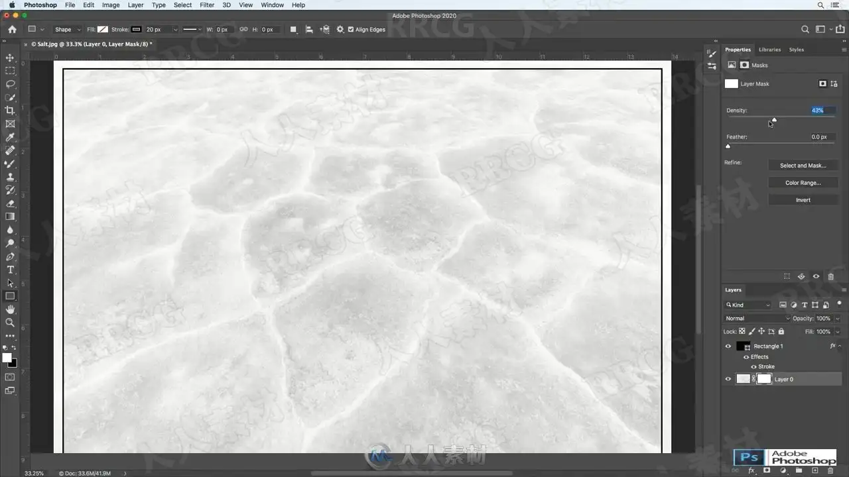The image size is (849, 477).
Task: Select the Eyedropper tool
Action: click(x=10, y=137)
